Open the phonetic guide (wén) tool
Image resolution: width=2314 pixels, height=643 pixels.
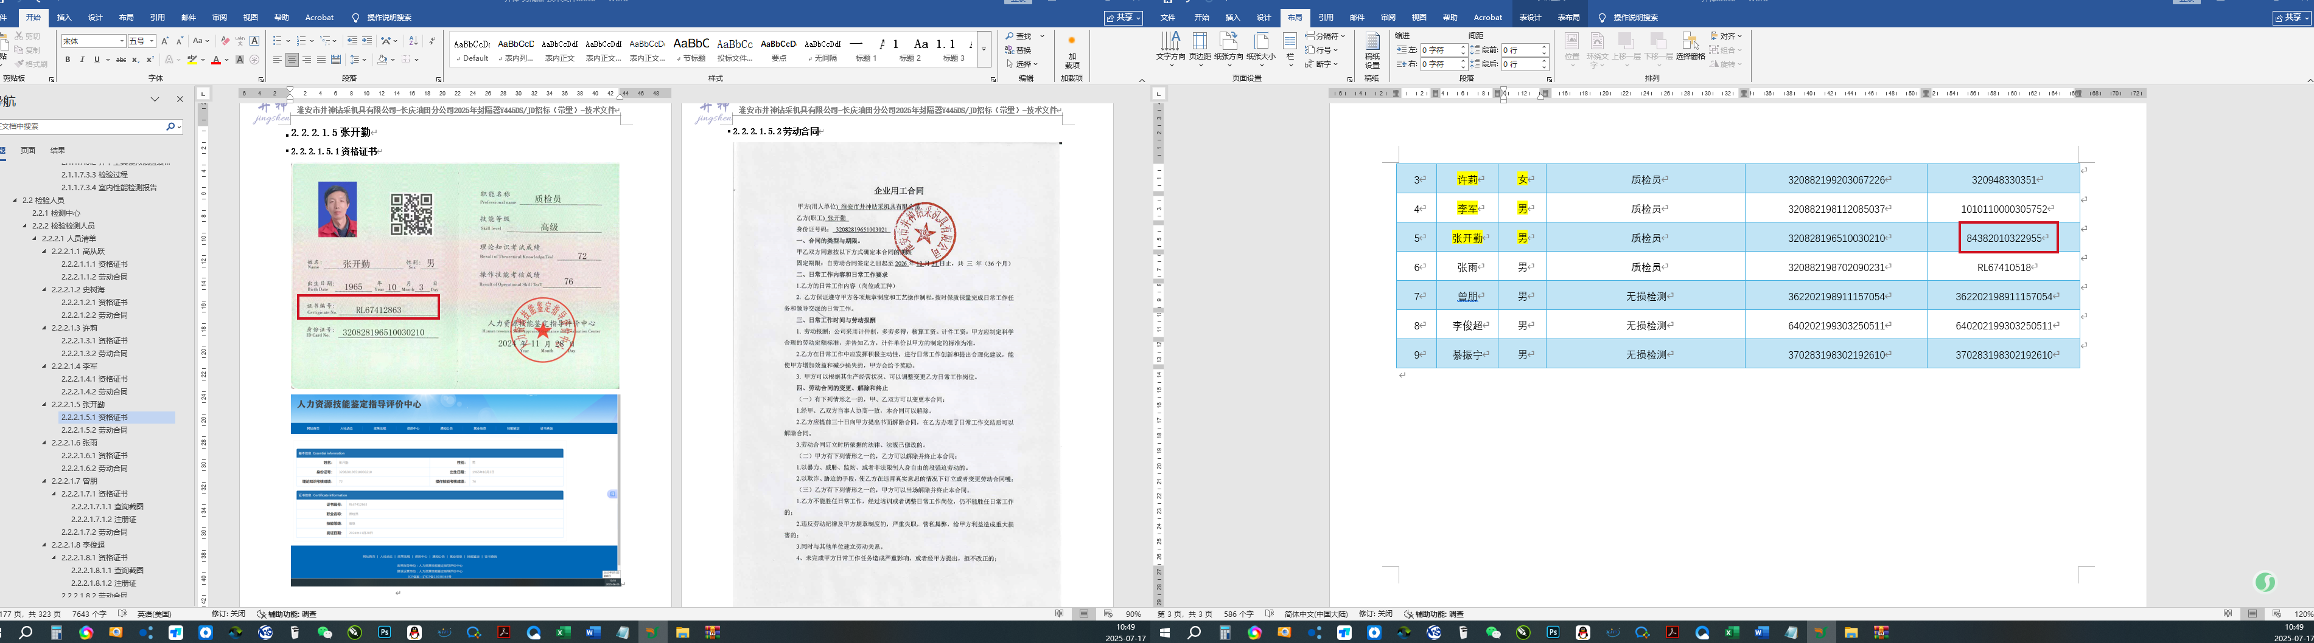point(240,41)
